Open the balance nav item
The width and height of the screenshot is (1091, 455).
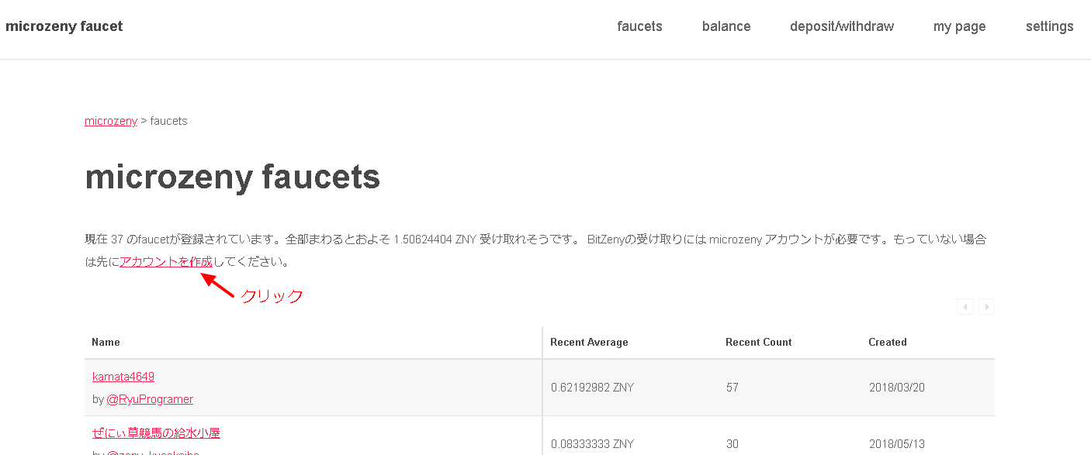click(x=726, y=26)
